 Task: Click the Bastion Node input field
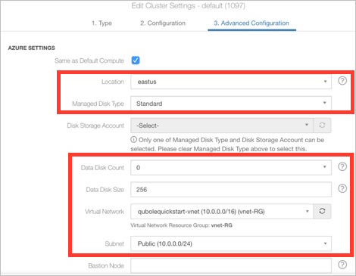pyautogui.click(x=231, y=265)
